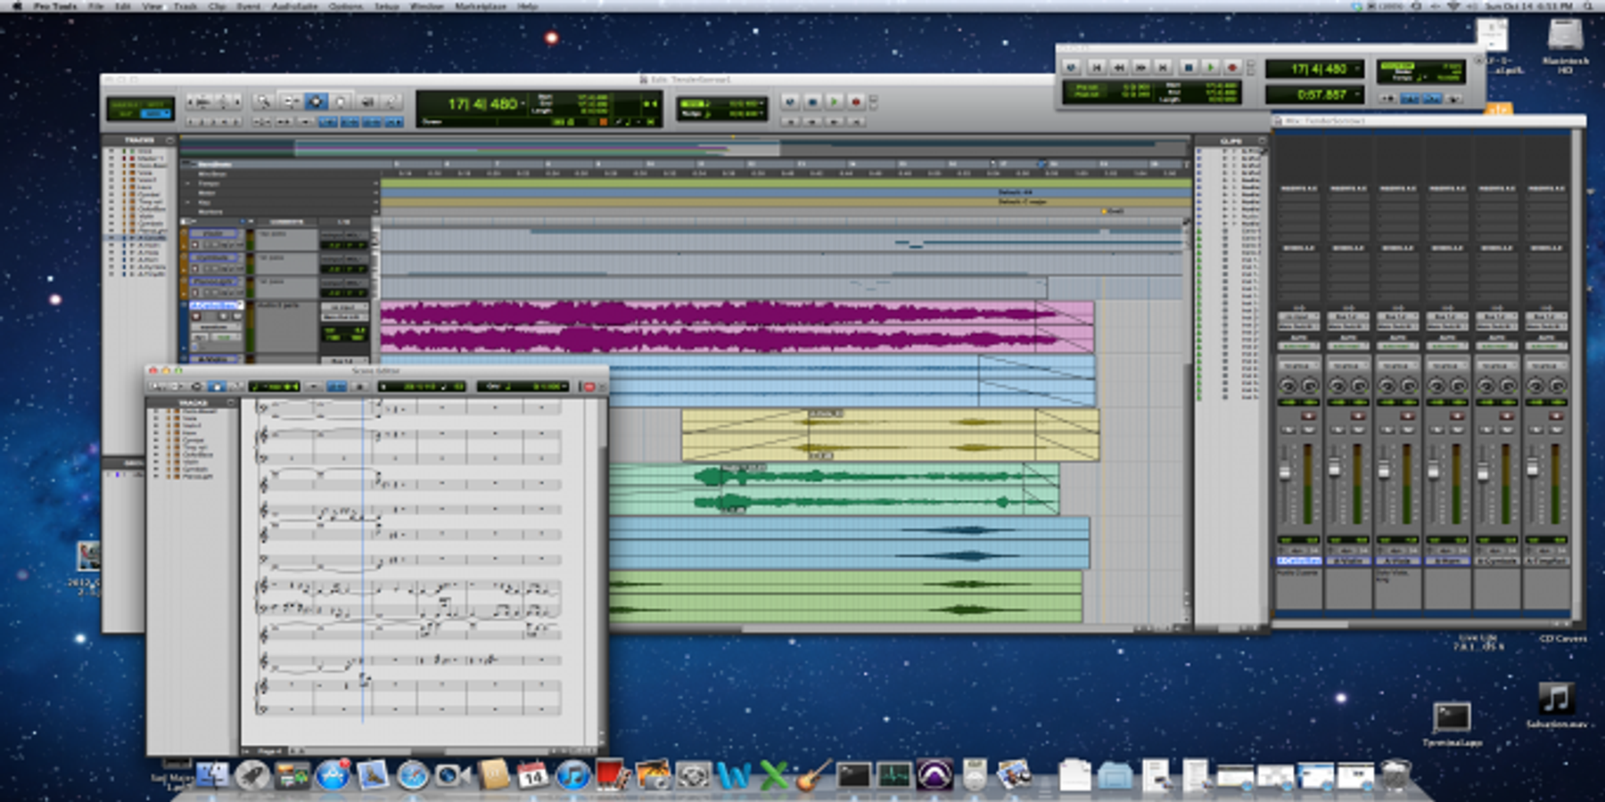Viewport: 1605px width, 802px height.
Task: Toggle record enable on the leftmost mixer channel
Action: click(1308, 416)
